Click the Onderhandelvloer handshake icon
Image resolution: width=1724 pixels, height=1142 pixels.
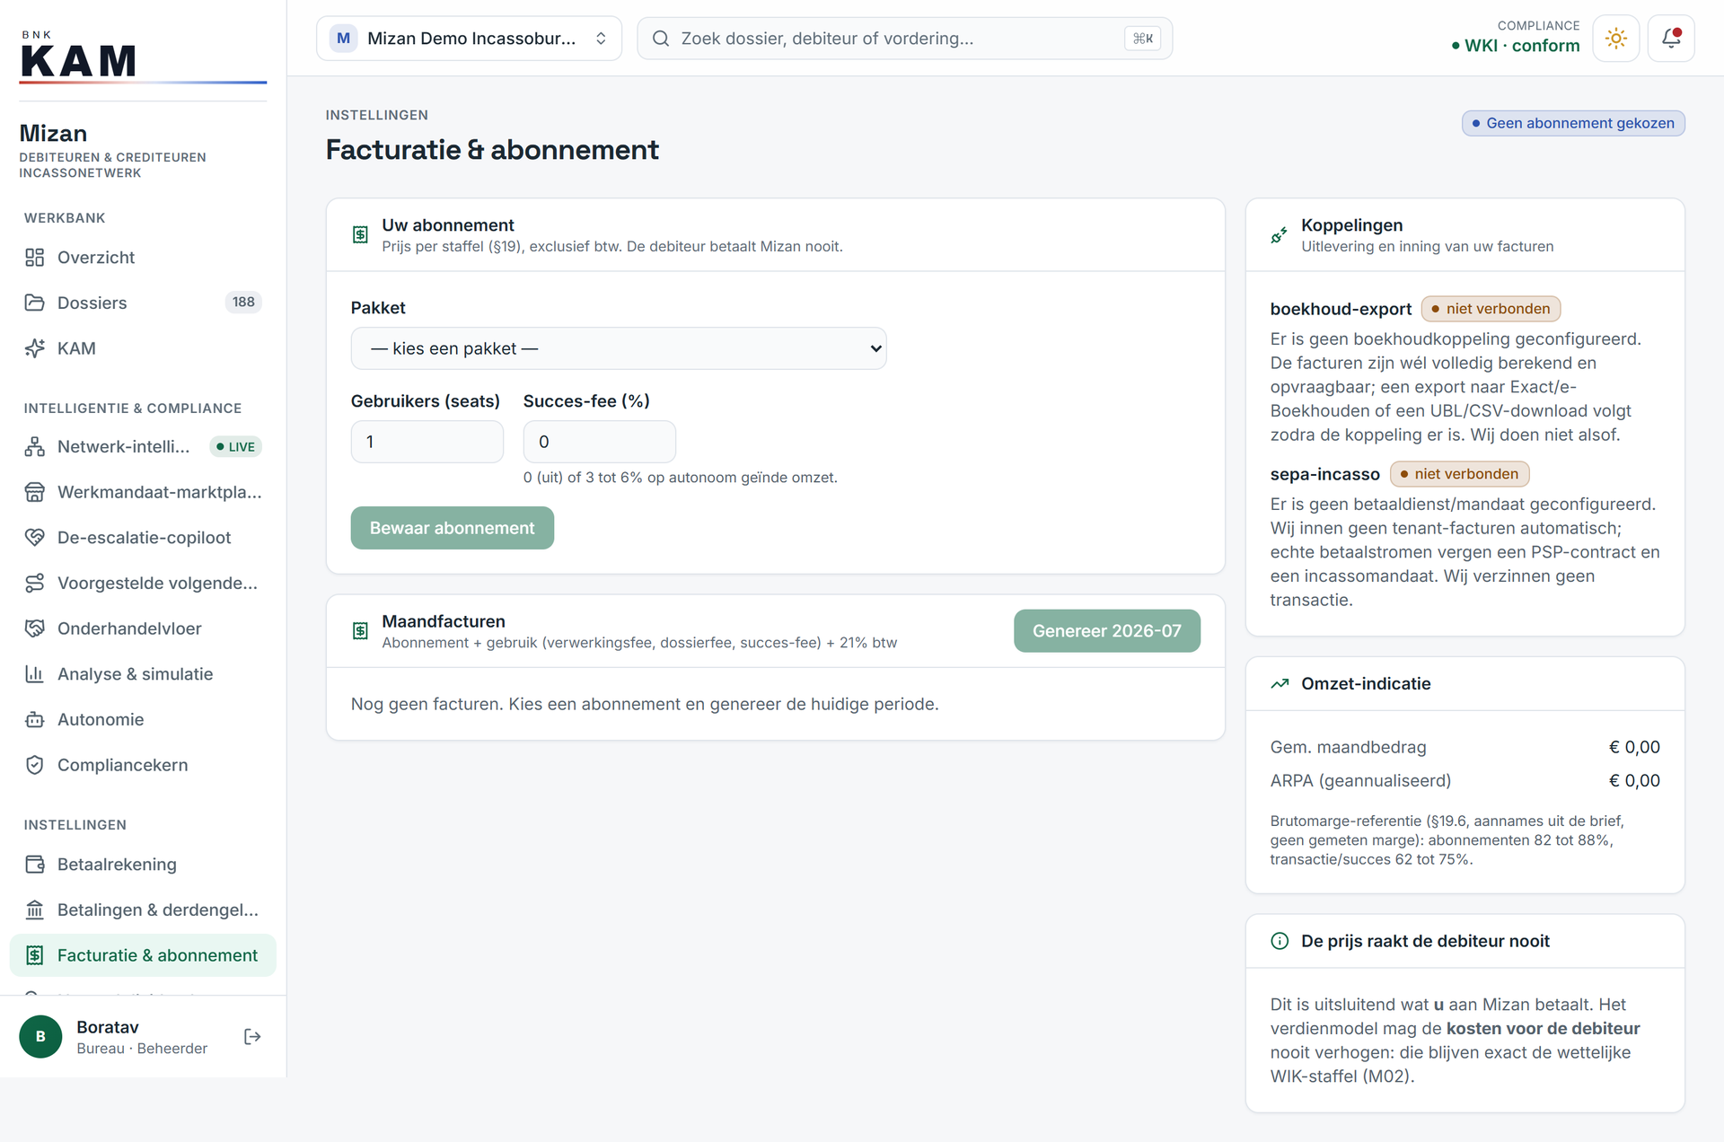34,628
